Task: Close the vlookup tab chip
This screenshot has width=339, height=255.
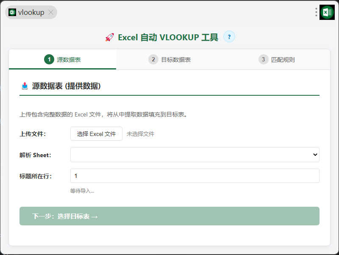Action: tap(51, 12)
